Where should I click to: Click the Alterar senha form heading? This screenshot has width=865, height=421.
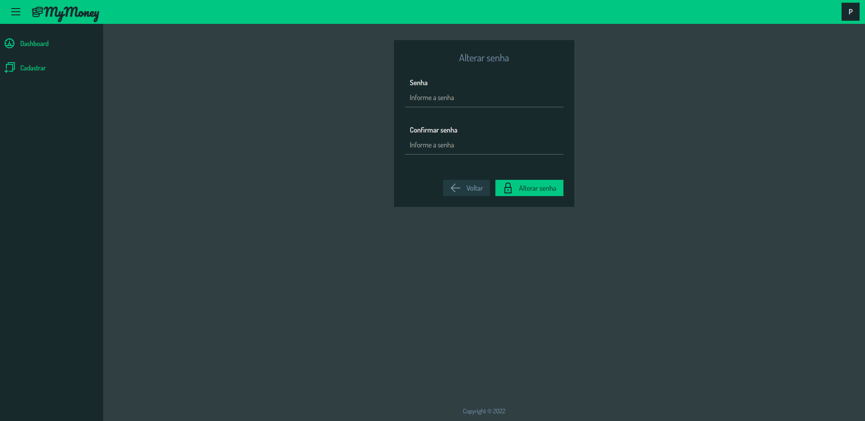click(x=484, y=58)
